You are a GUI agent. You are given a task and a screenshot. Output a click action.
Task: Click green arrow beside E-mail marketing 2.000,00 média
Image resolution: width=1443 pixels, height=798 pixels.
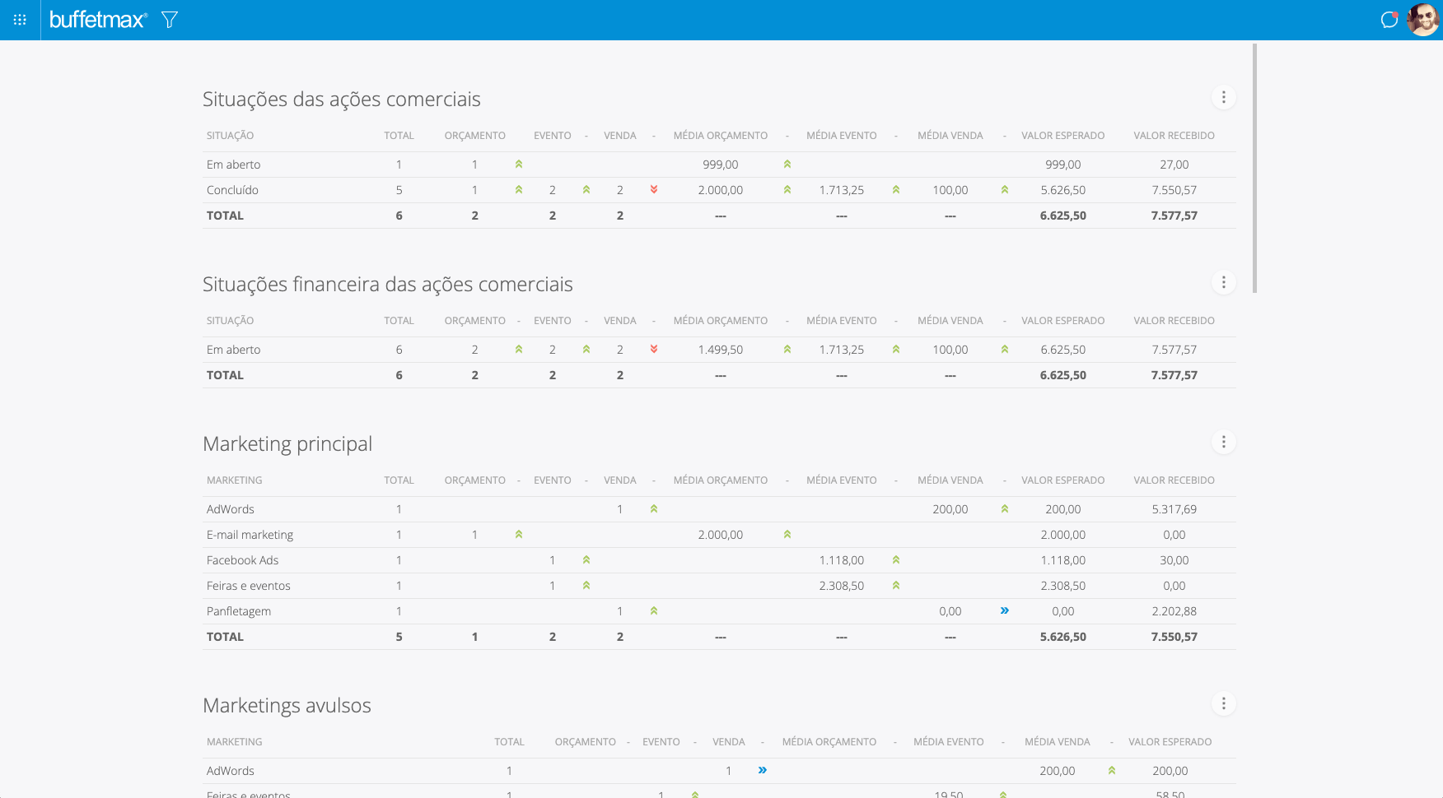pyautogui.click(x=787, y=535)
